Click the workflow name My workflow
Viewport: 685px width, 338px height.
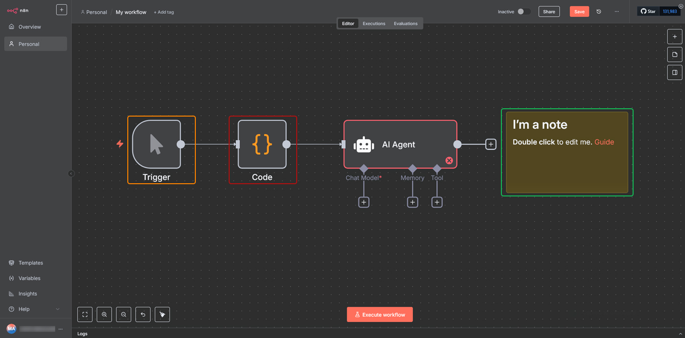click(131, 12)
